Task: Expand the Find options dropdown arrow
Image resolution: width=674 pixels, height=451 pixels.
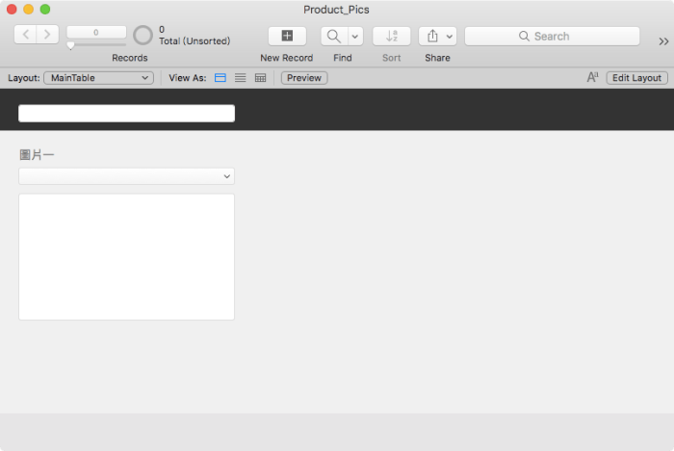Action: pyautogui.click(x=355, y=36)
